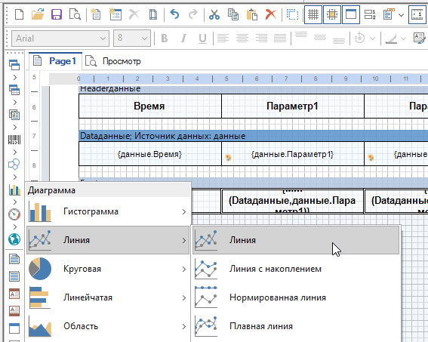Click conditions text icon at toolbar end
Image resolution: width=428 pixels, height=342 pixels.
[x=419, y=38]
